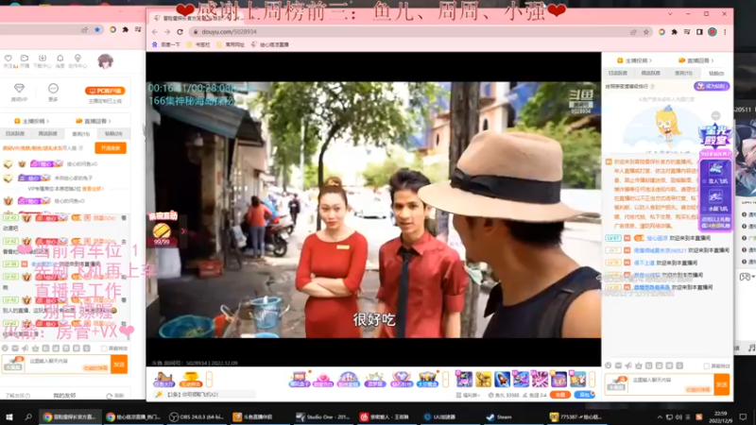Expand 直播回看 in the left window
The width and height of the screenshot is (756, 425).
(x=94, y=121)
